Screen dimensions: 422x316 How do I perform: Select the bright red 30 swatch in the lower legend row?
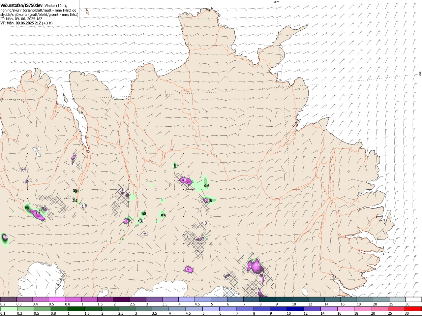pos(413,309)
